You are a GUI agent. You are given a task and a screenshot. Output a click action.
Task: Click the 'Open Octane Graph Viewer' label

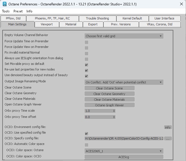[x=23, y=104]
